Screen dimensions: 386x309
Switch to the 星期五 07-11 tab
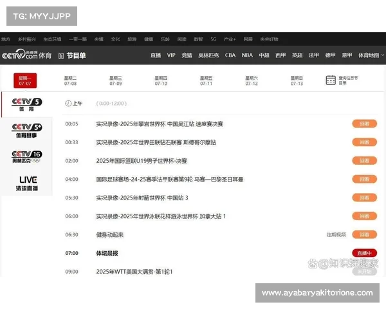click(x=207, y=81)
